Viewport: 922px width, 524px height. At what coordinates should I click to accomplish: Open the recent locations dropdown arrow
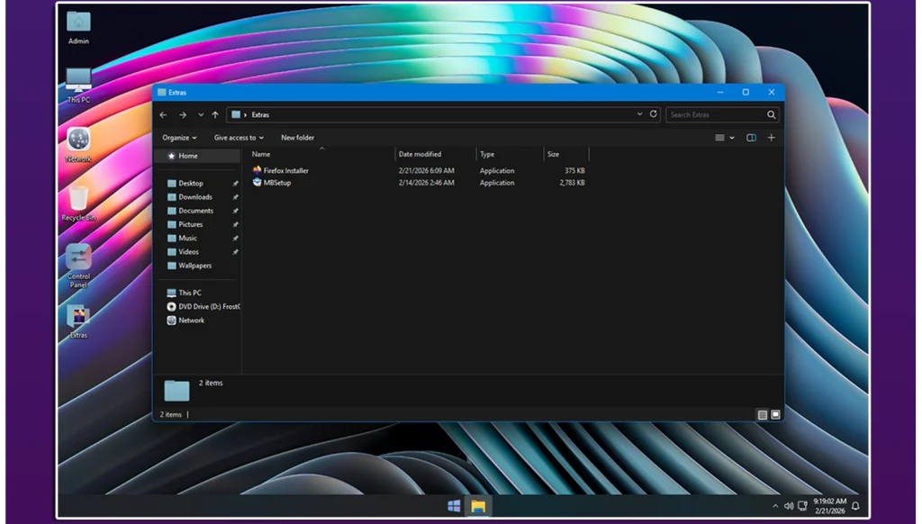tap(201, 115)
